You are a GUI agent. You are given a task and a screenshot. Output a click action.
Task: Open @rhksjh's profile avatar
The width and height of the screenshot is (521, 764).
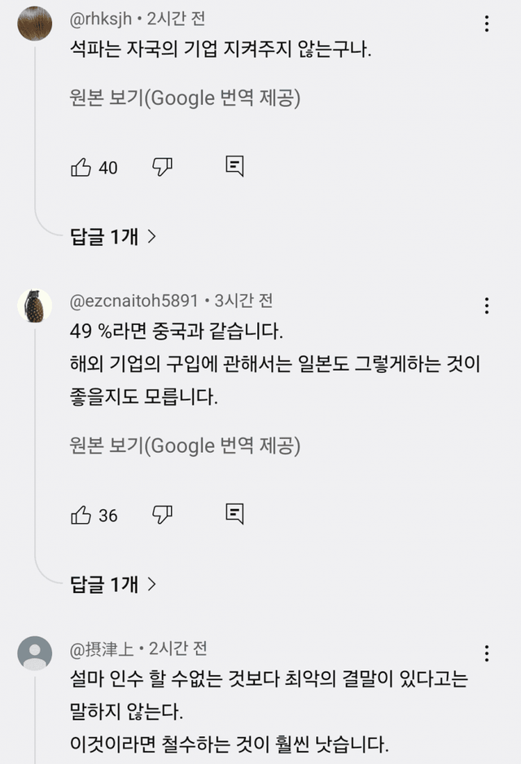point(35,23)
